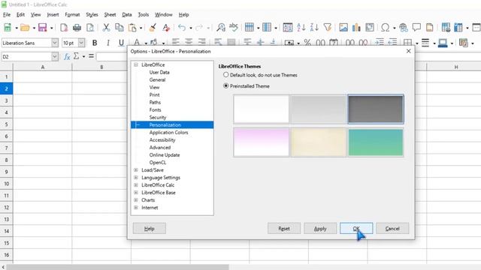Open the Format menu
This screenshot has height=270, width=481.
click(72, 15)
